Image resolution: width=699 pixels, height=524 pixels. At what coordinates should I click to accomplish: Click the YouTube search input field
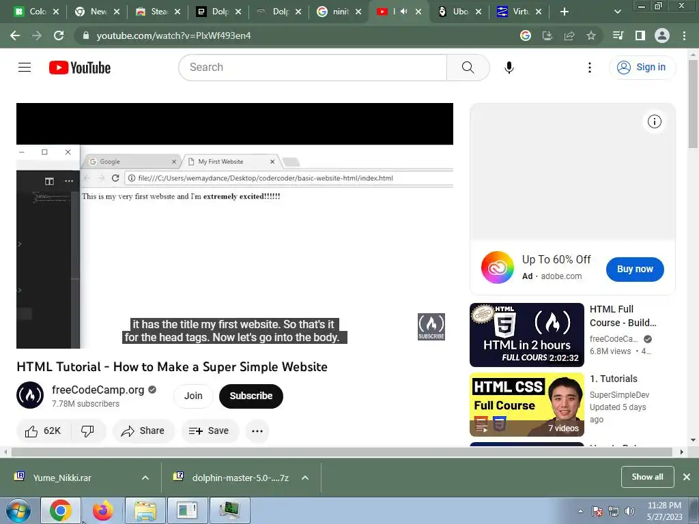312,68
